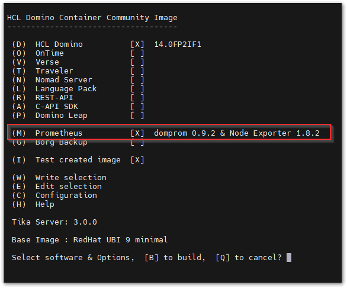The image size is (347, 288).
Task: Toggle the HCL Domino [X] checkbox
Action: [x=137, y=44]
